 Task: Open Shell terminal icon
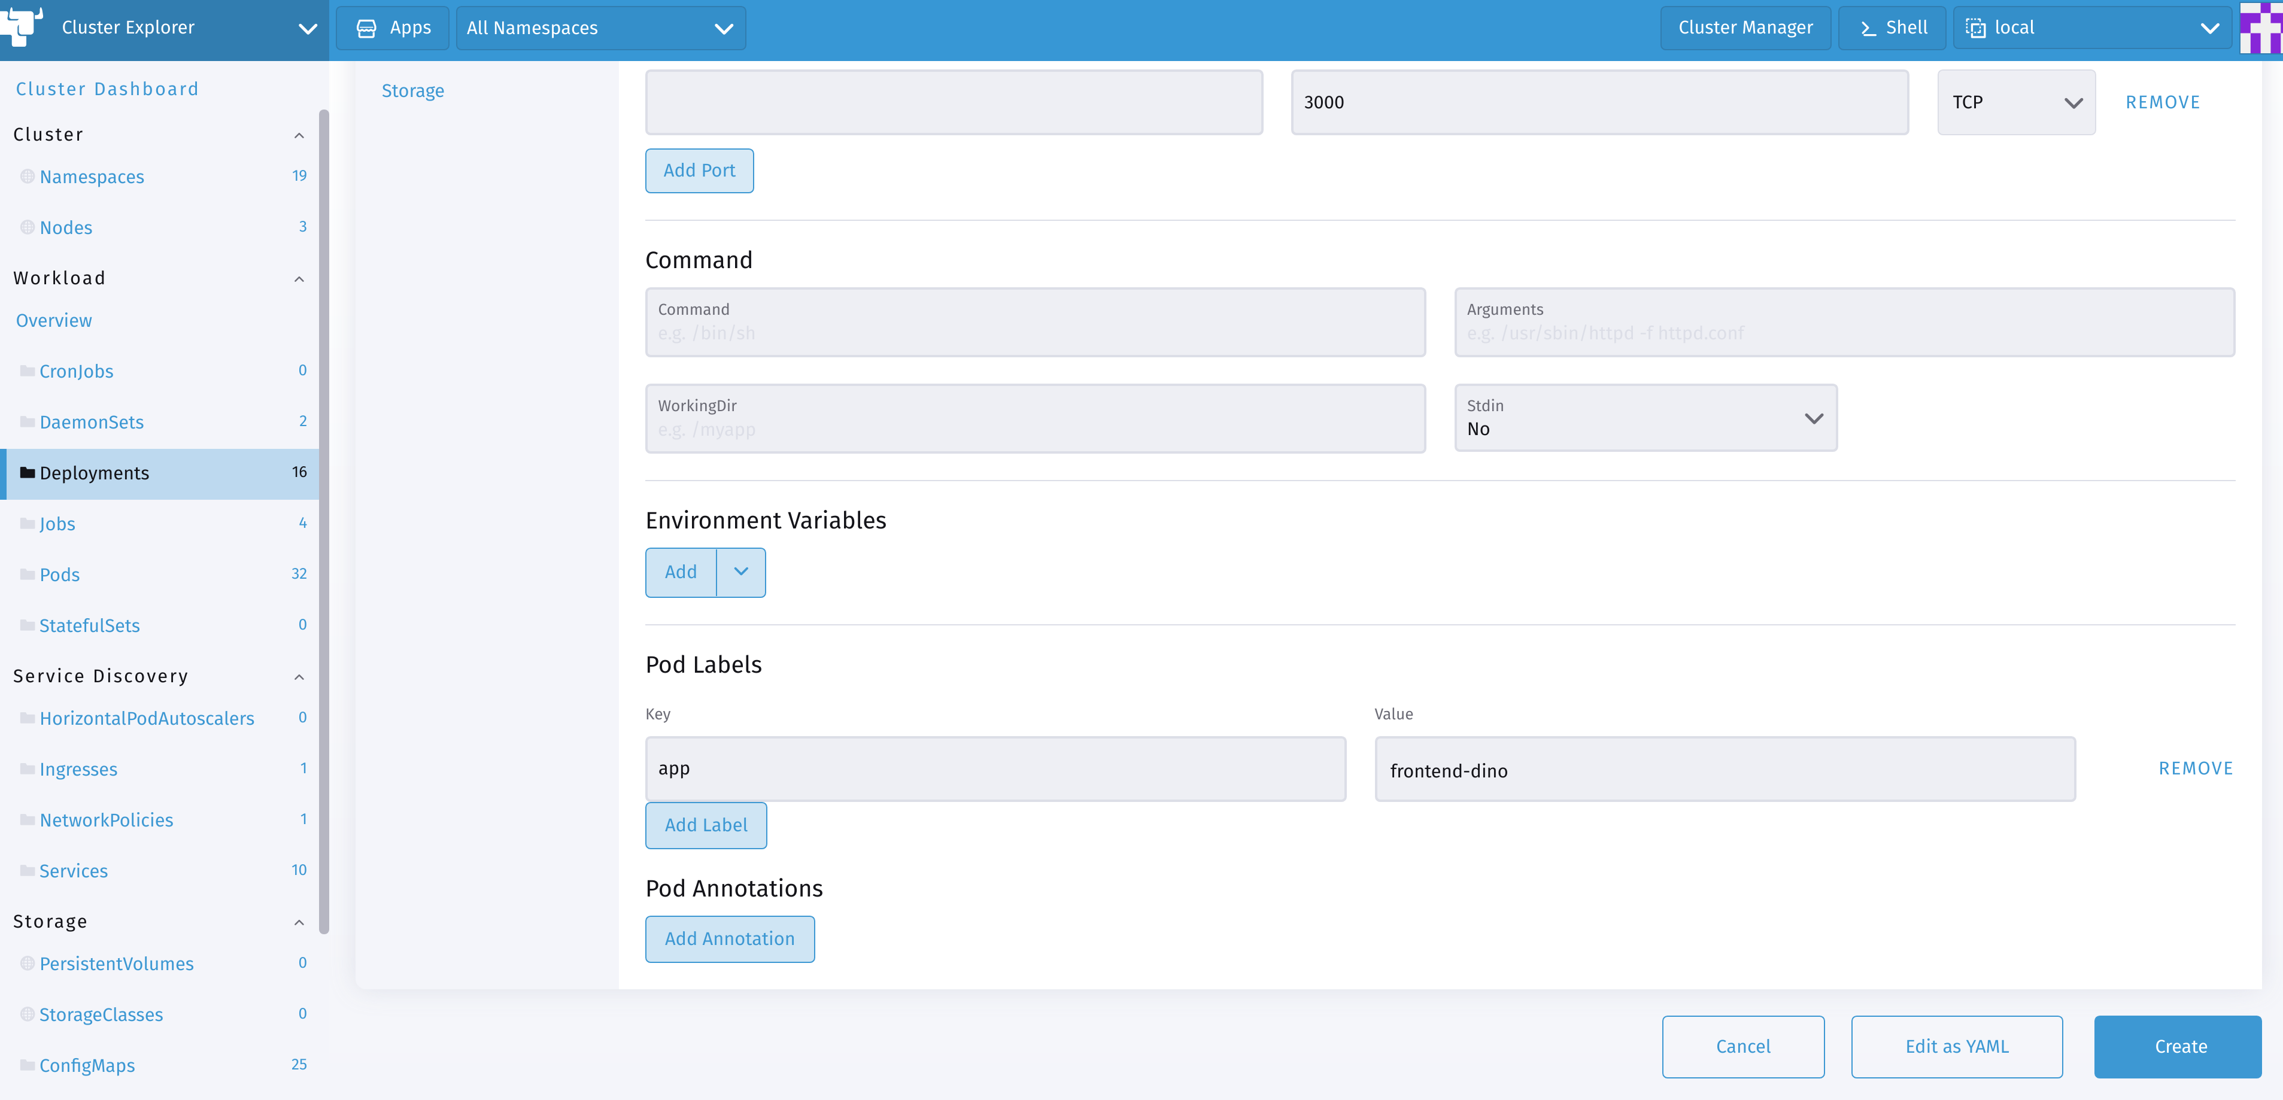click(x=1868, y=28)
